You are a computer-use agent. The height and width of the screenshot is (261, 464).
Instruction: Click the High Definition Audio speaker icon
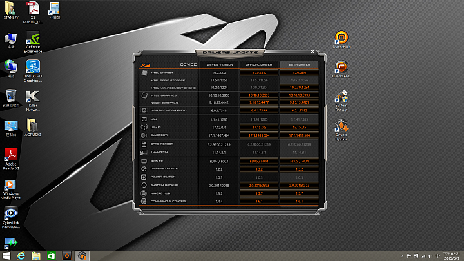[x=144, y=110]
